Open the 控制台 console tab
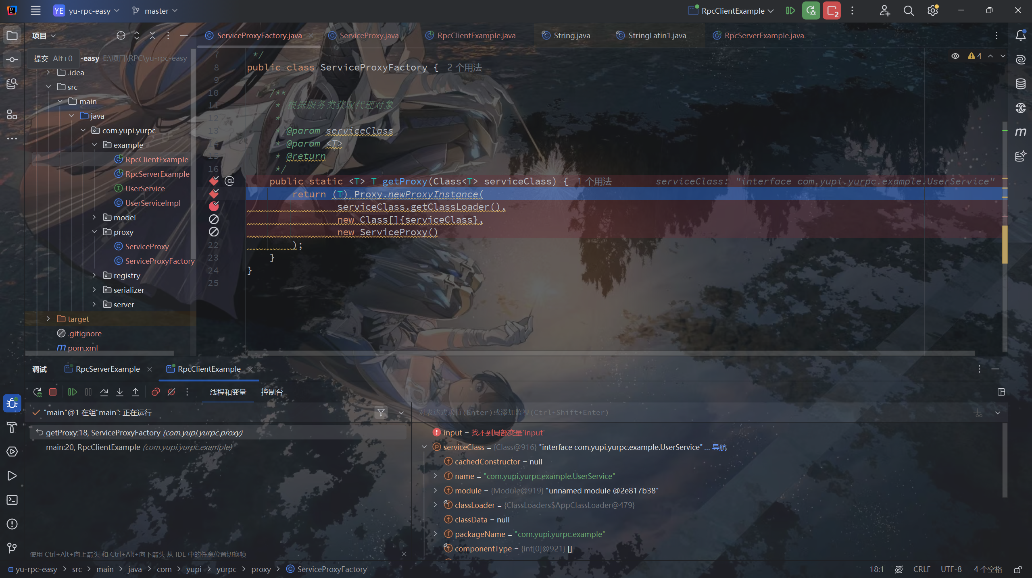The width and height of the screenshot is (1032, 578). 272,392
